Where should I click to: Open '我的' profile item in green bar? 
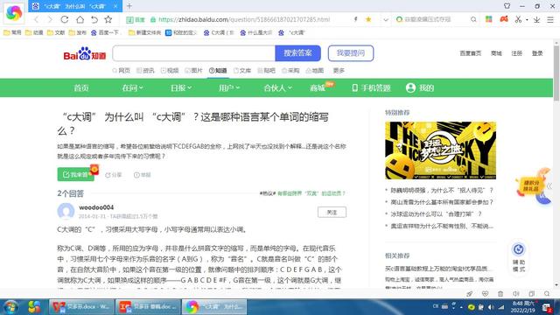pos(420,87)
